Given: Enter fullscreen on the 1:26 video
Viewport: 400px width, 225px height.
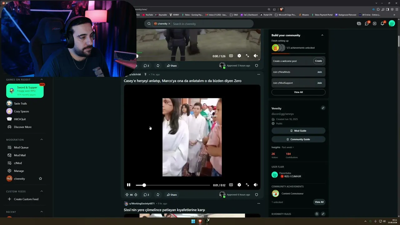Looking at the screenshot, I should 247,56.
